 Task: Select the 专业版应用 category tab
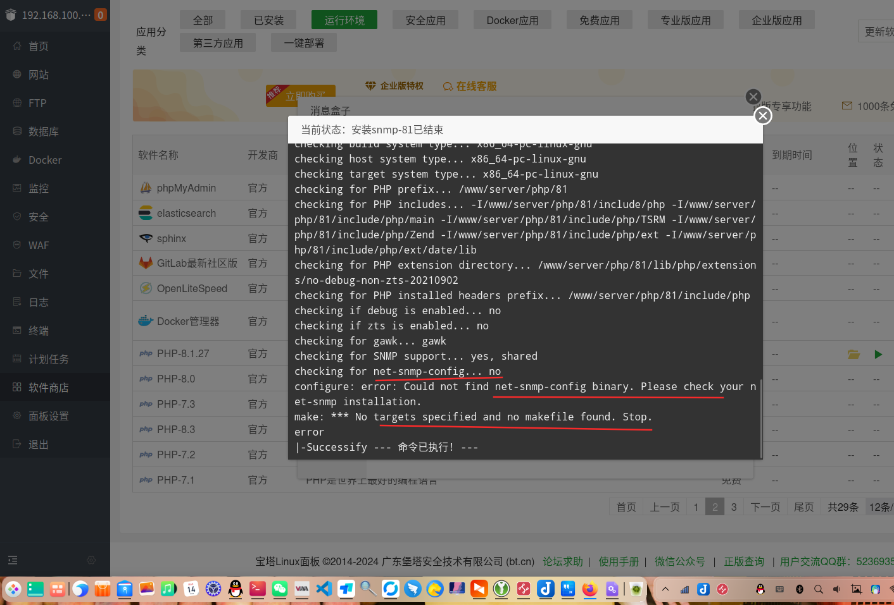coord(686,20)
